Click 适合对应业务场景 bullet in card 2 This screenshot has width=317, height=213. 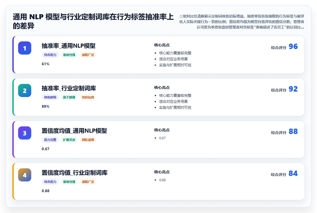pyautogui.click(x=173, y=101)
